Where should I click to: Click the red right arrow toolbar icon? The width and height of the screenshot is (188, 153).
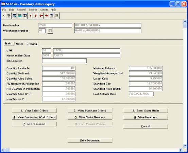(x=46, y=16)
